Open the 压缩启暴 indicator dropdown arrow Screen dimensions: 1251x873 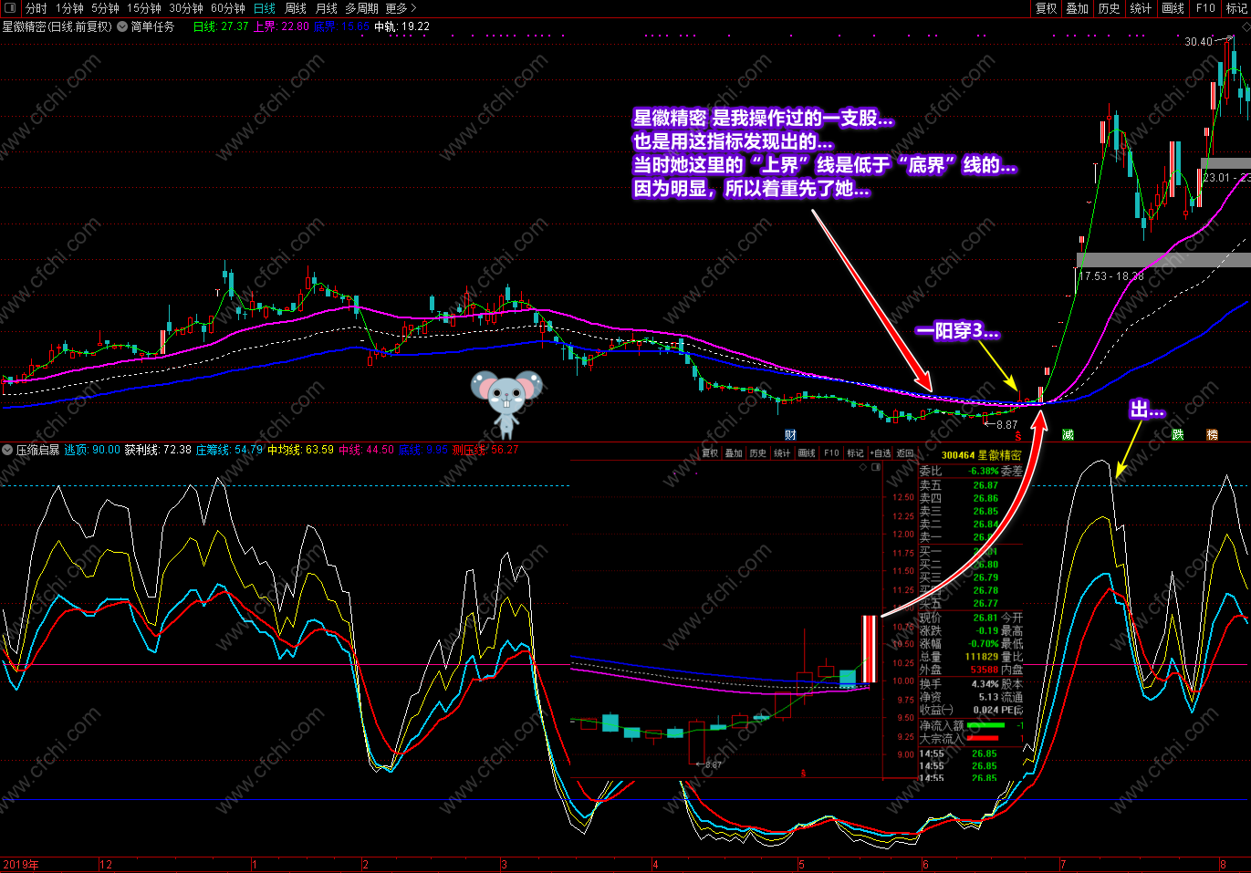point(7,450)
